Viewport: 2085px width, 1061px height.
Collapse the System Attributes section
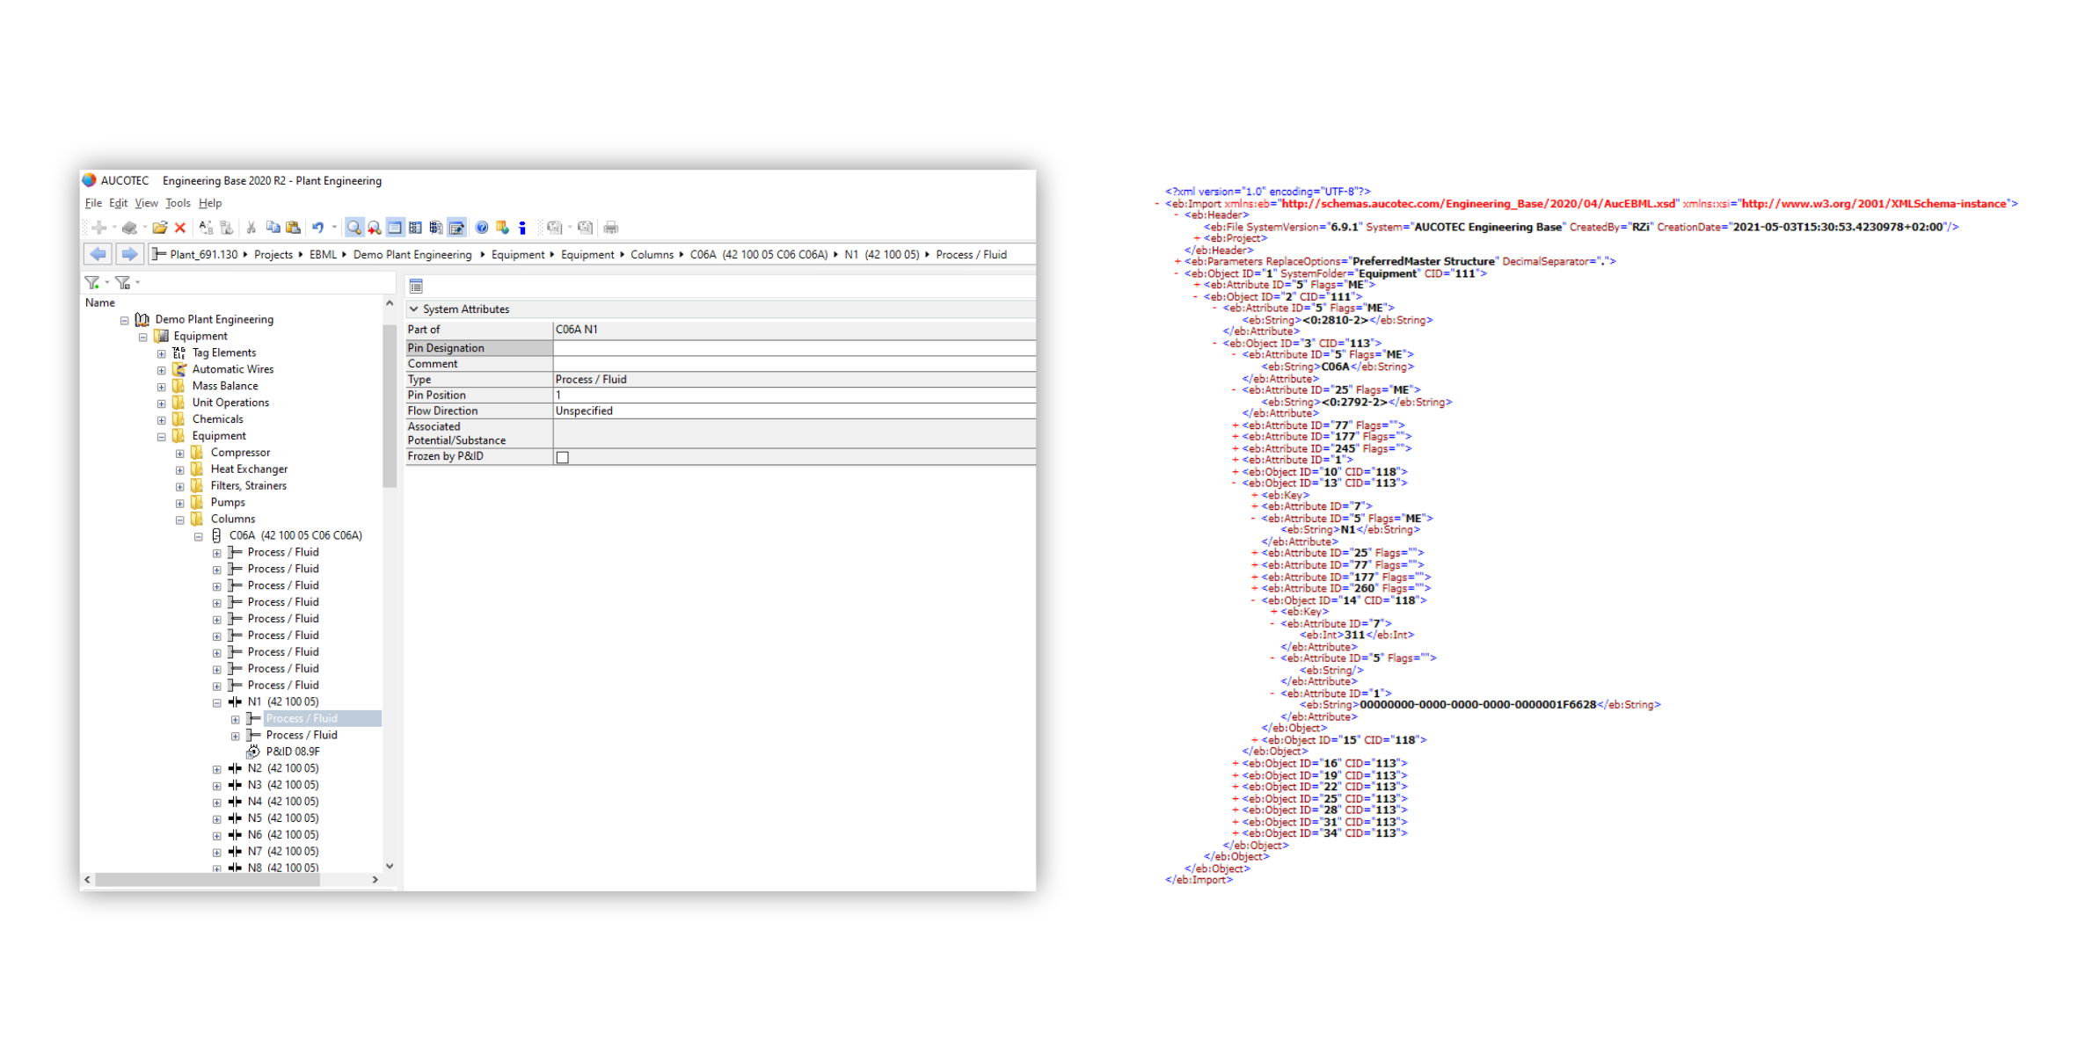click(x=414, y=309)
